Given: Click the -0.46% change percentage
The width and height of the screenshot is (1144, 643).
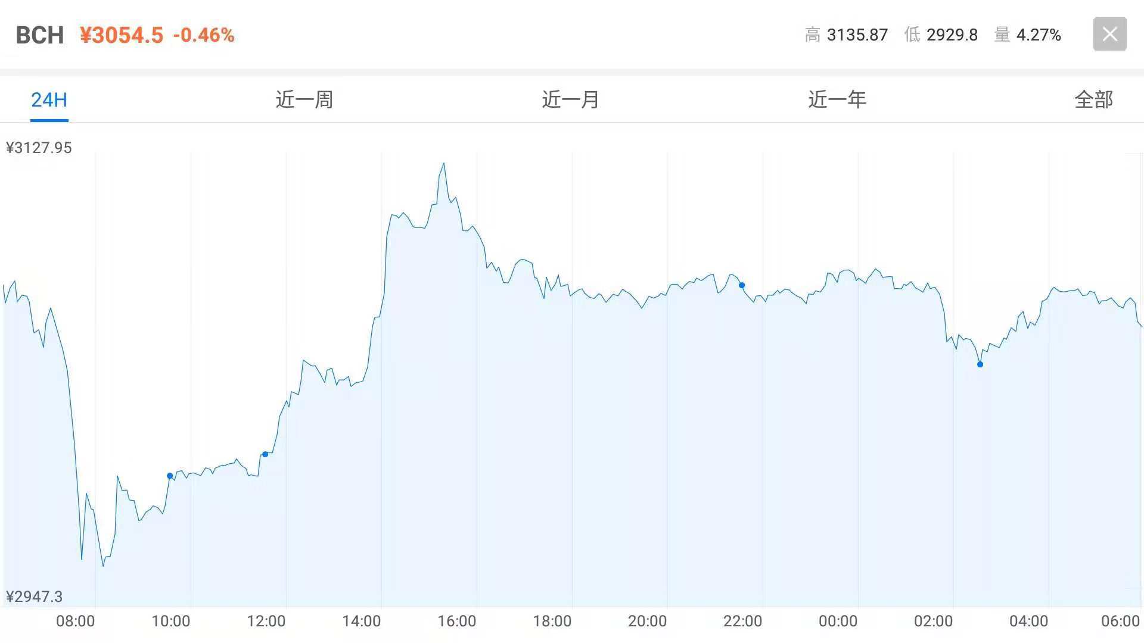Looking at the screenshot, I should pyautogui.click(x=204, y=35).
